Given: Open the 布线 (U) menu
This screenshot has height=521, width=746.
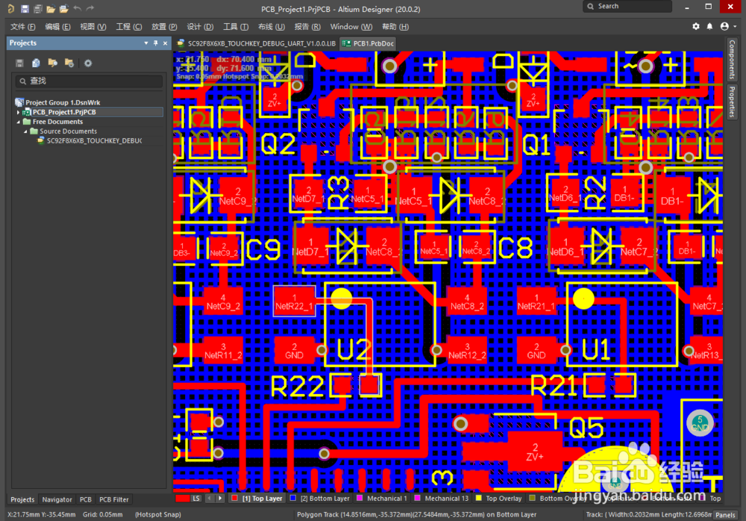Looking at the screenshot, I should [272, 27].
